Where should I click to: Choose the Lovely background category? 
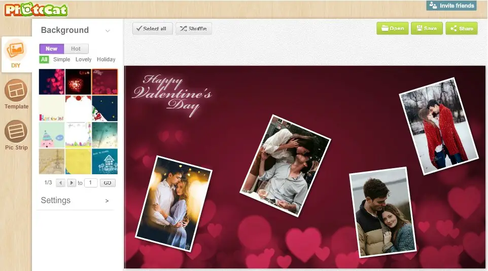coord(84,59)
